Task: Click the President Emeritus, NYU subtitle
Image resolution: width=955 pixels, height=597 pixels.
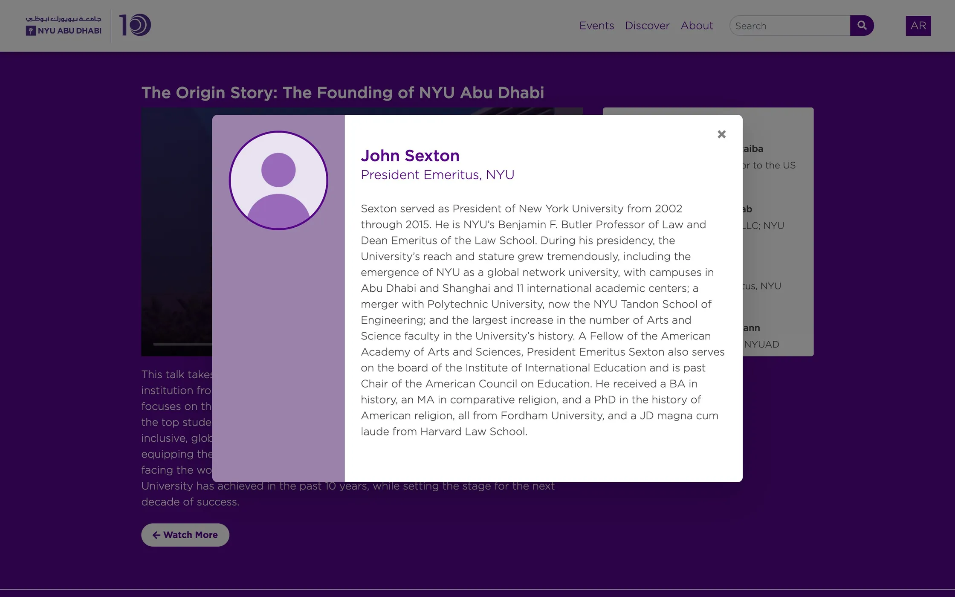Action: pyautogui.click(x=437, y=175)
